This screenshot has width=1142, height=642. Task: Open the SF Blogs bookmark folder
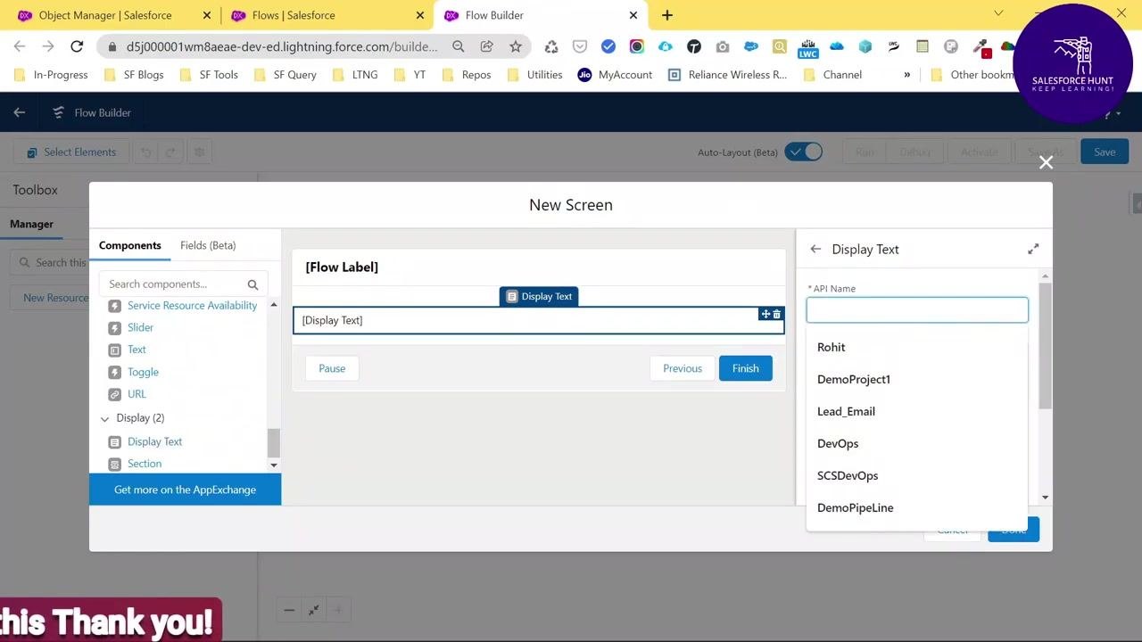tap(134, 75)
